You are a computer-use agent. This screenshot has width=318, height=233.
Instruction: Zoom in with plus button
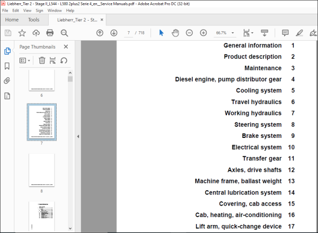click(x=203, y=33)
